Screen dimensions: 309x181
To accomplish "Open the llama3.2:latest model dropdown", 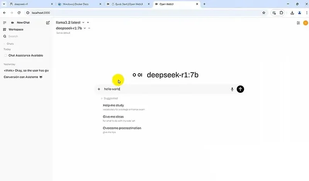I will tap(70, 22).
